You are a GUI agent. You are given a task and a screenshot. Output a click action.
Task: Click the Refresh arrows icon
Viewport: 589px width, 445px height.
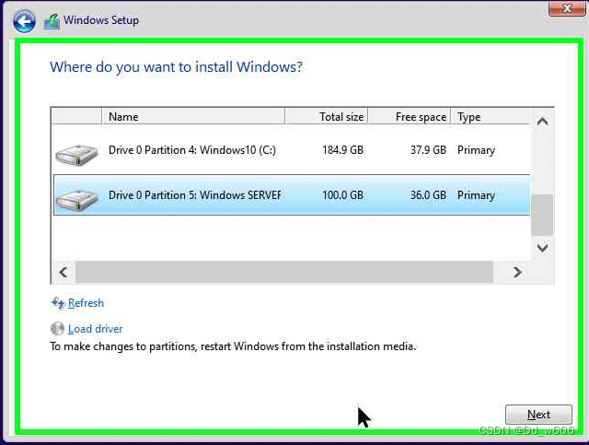(x=58, y=303)
